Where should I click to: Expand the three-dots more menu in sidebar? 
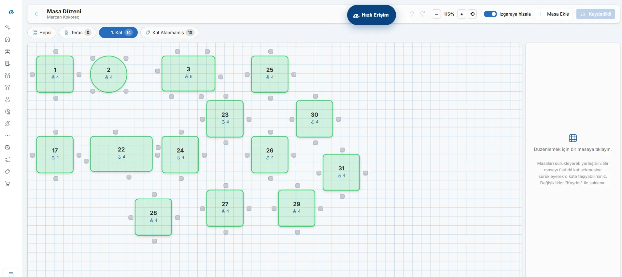(x=7, y=136)
